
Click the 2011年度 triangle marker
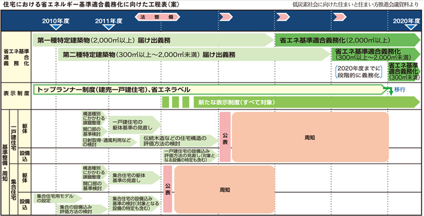point(109,27)
